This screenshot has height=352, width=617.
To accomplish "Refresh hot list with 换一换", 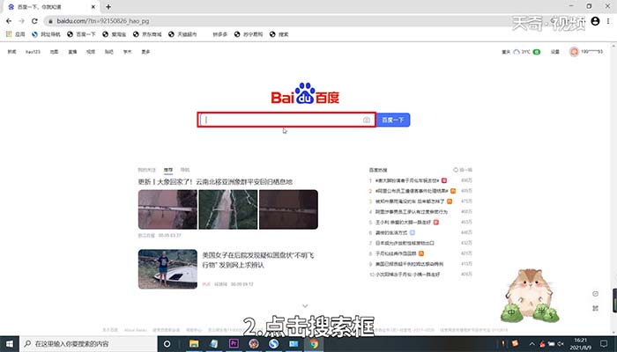I will tap(463, 170).
